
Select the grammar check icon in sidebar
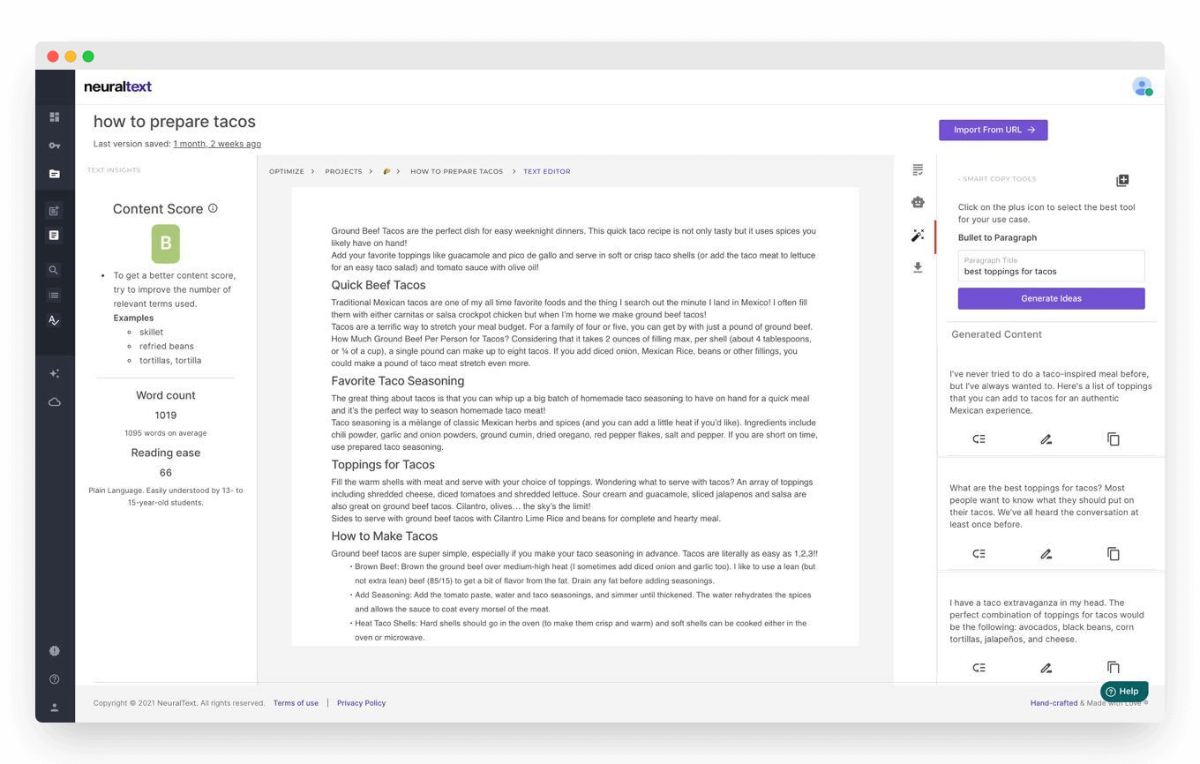point(54,320)
